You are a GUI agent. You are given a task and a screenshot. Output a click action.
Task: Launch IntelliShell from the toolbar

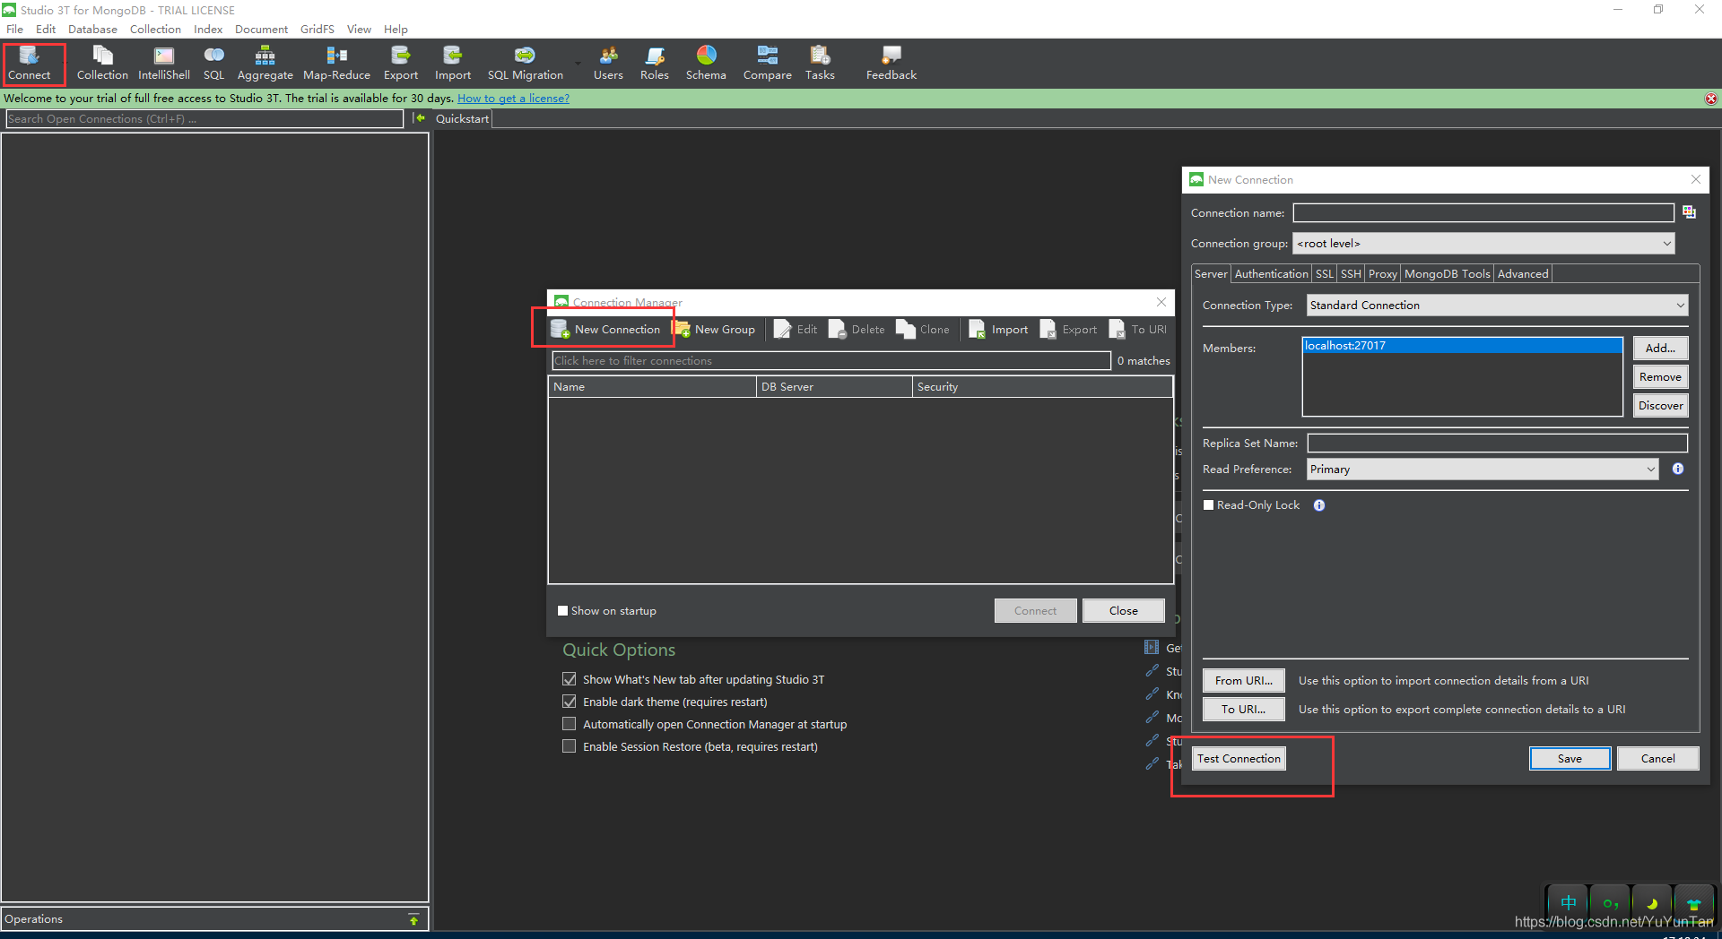point(164,63)
